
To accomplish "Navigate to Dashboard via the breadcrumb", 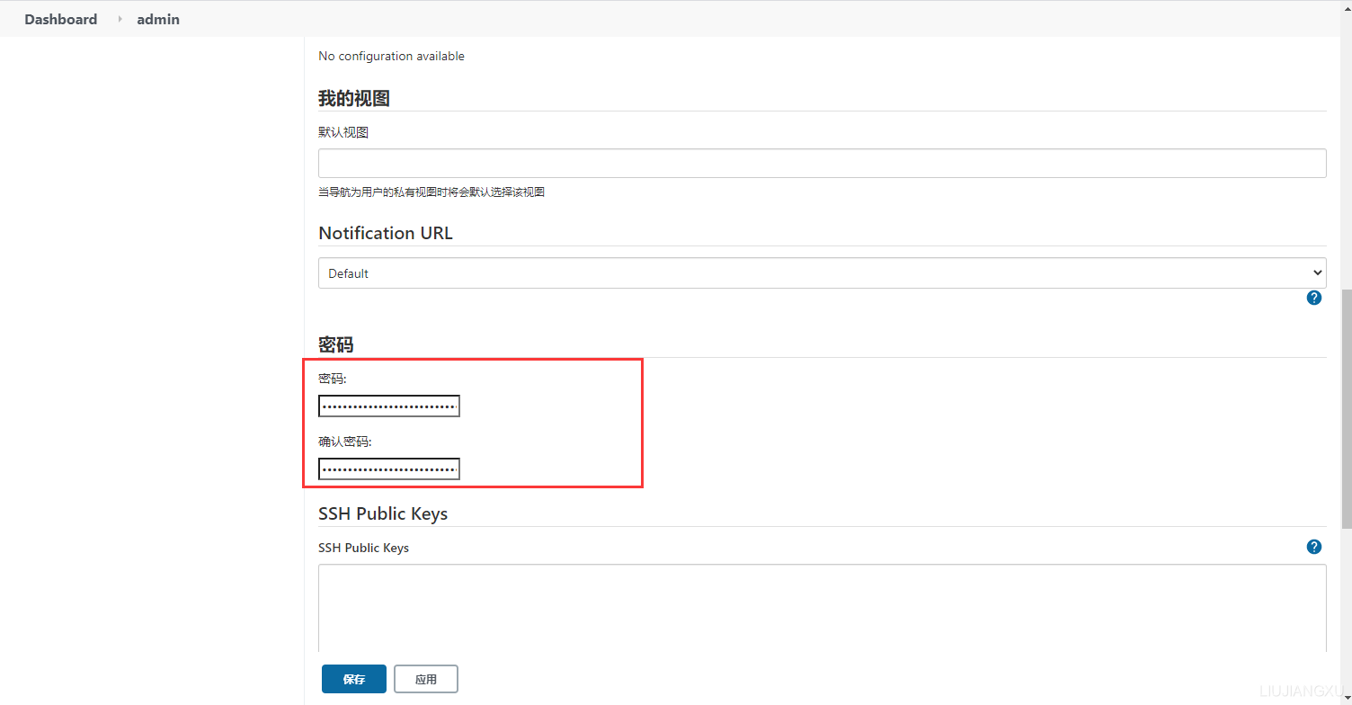I will (x=60, y=19).
